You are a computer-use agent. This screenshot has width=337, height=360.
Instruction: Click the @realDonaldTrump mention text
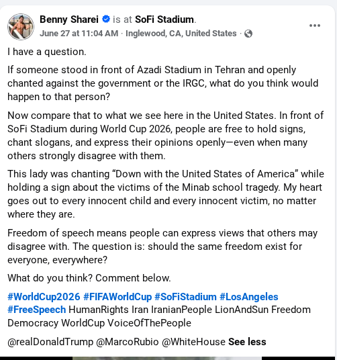coord(50,342)
